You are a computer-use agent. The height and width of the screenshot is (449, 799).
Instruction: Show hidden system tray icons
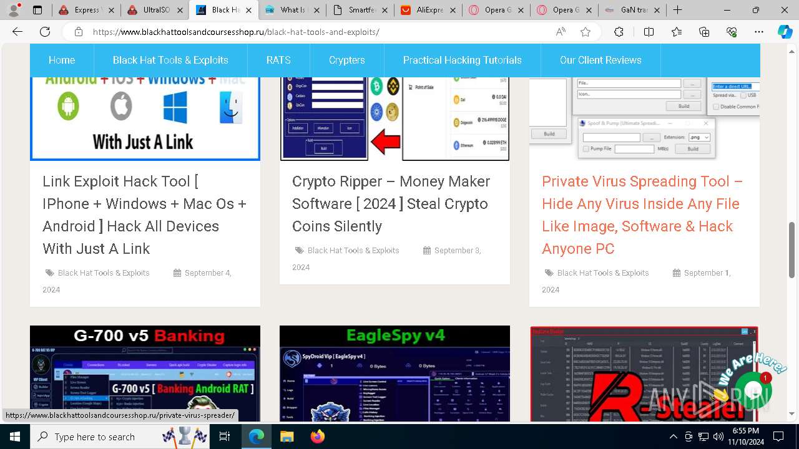(674, 437)
